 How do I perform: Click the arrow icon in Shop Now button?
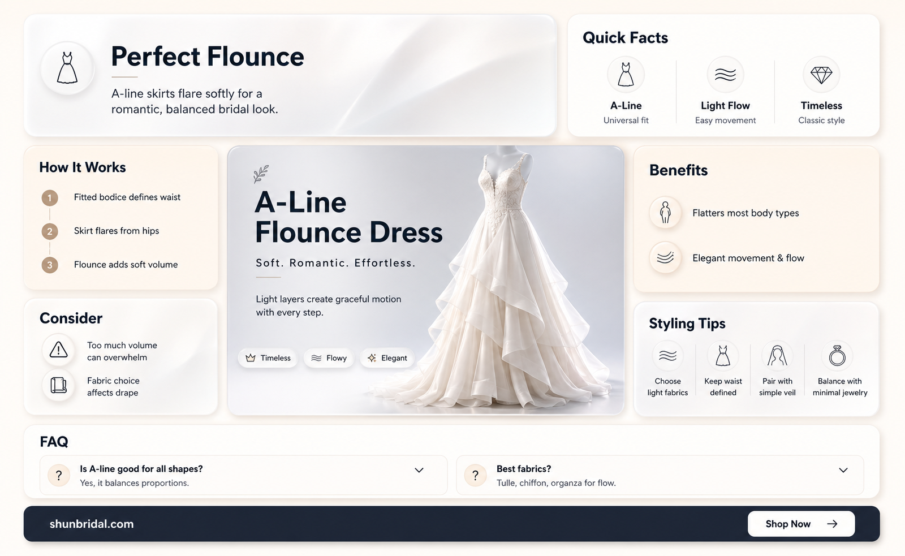(832, 524)
